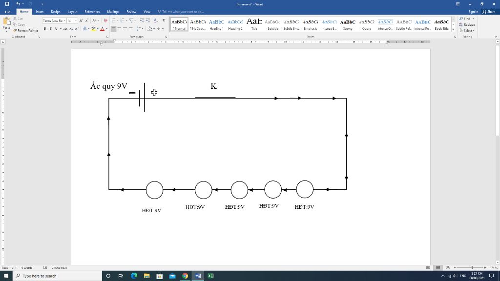Switch to Design ribbon tab
The height and width of the screenshot is (281, 500).
coord(56,12)
